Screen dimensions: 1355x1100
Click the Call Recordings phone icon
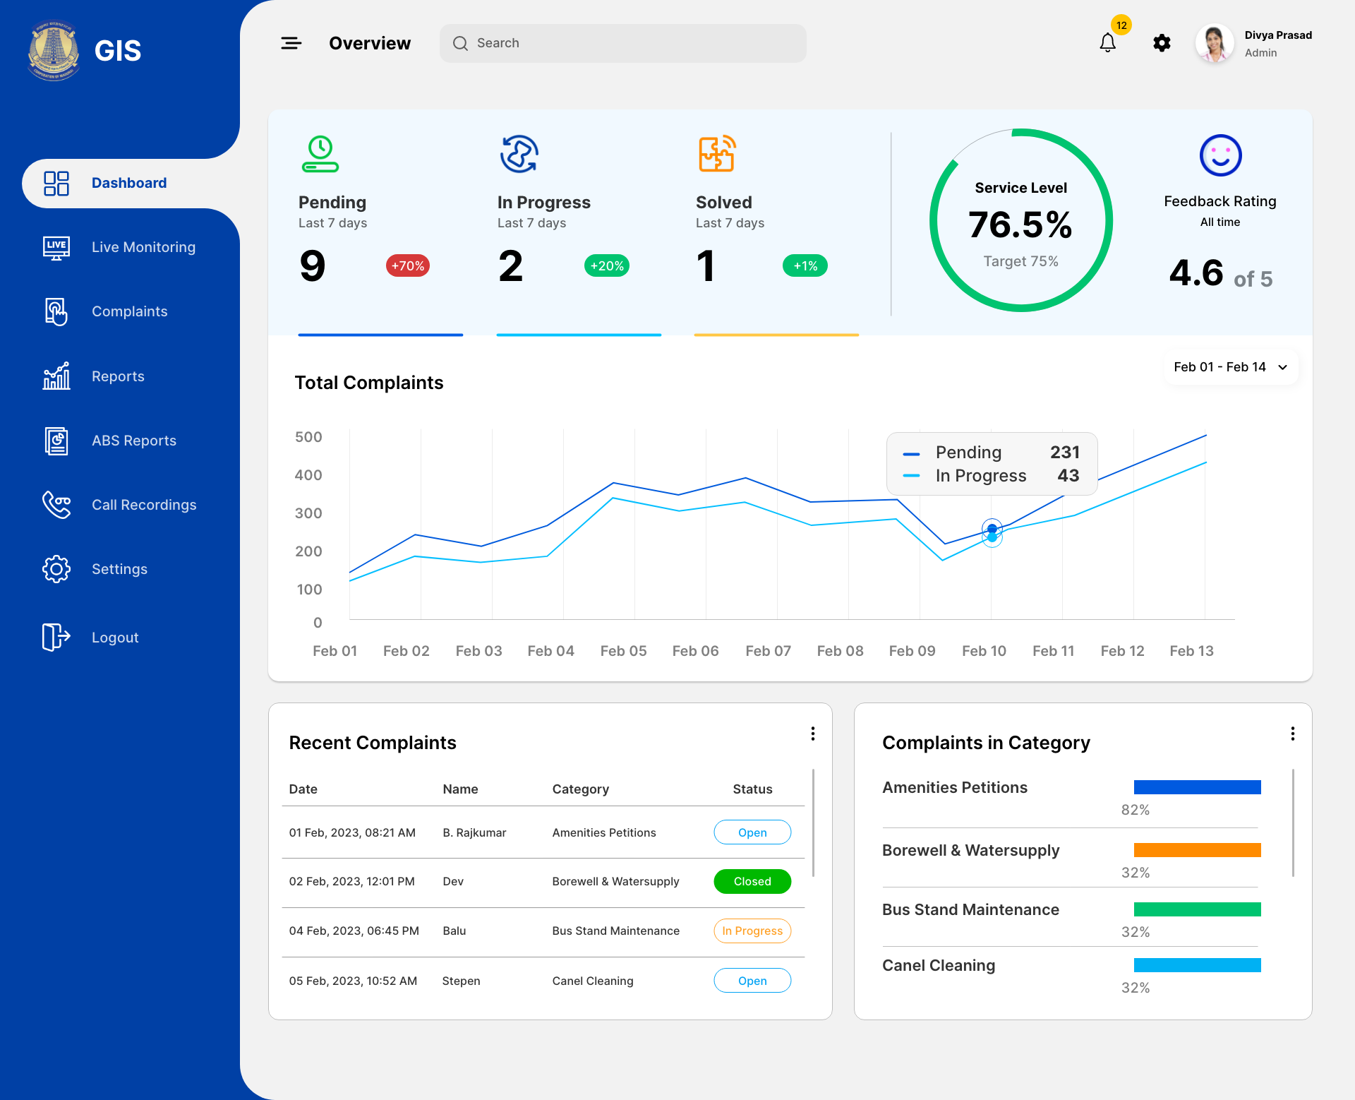(x=56, y=505)
